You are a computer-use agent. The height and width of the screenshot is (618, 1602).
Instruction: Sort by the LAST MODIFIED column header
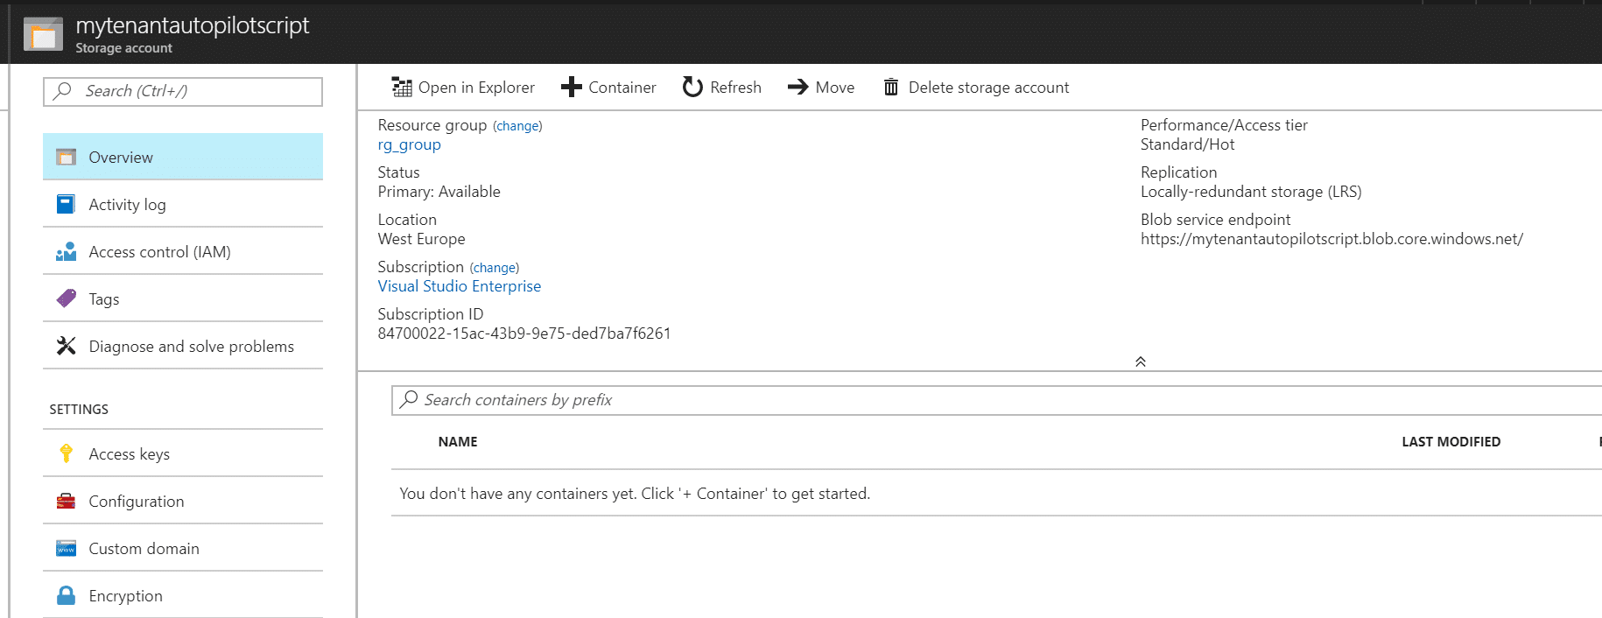tap(1451, 442)
